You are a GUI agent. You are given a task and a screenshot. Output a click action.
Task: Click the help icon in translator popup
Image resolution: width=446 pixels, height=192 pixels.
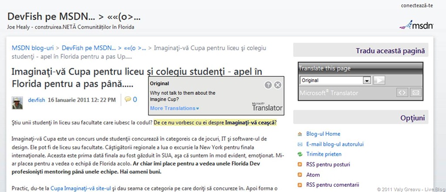click(268, 85)
